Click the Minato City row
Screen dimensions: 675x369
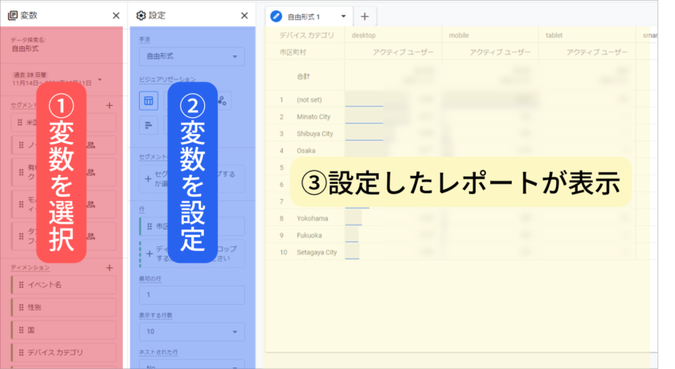click(313, 116)
